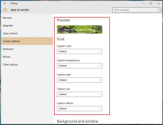Open the Caption style dropdown
The width and height of the screenshot is (163, 125).
79,80
